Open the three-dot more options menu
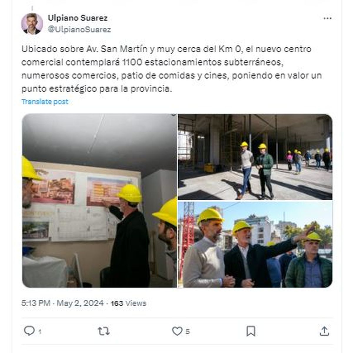Image resolution: width=353 pixels, height=353 pixels. click(x=327, y=18)
